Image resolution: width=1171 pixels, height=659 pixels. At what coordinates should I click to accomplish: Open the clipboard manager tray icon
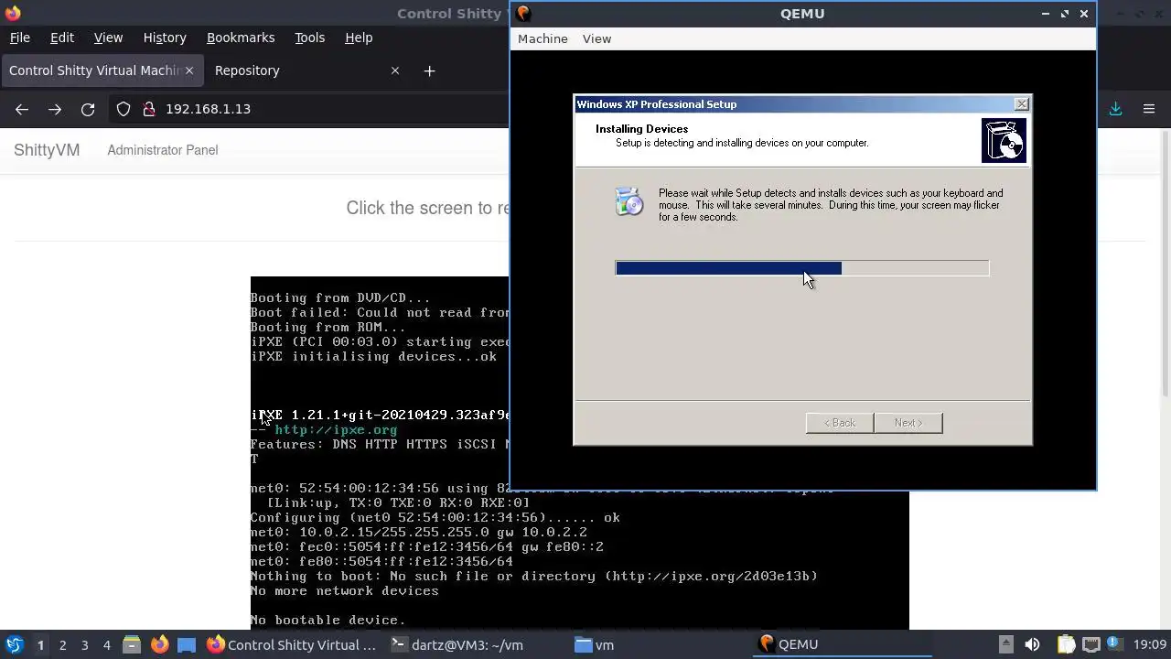(x=1066, y=644)
